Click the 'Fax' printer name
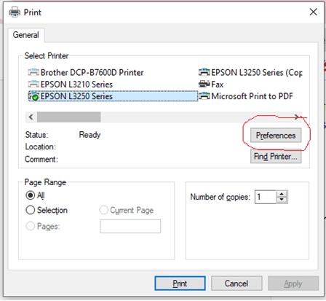The width and height of the screenshot is (326, 301). pyautogui.click(x=218, y=85)
